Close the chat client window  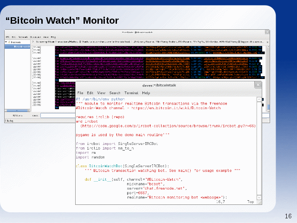(267, 32)
